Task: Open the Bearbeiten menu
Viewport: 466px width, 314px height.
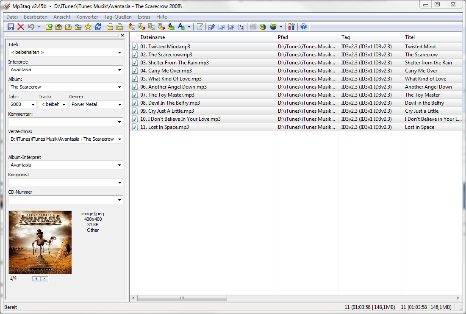Action: click(x=36, y=17)
